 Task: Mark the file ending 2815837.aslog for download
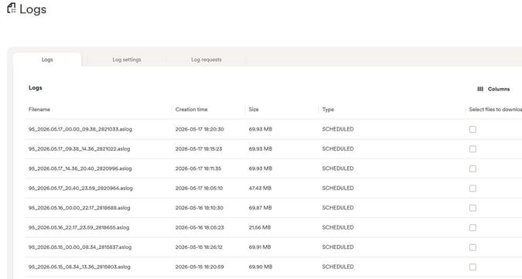pyautogui.click(x=473, y=247)
